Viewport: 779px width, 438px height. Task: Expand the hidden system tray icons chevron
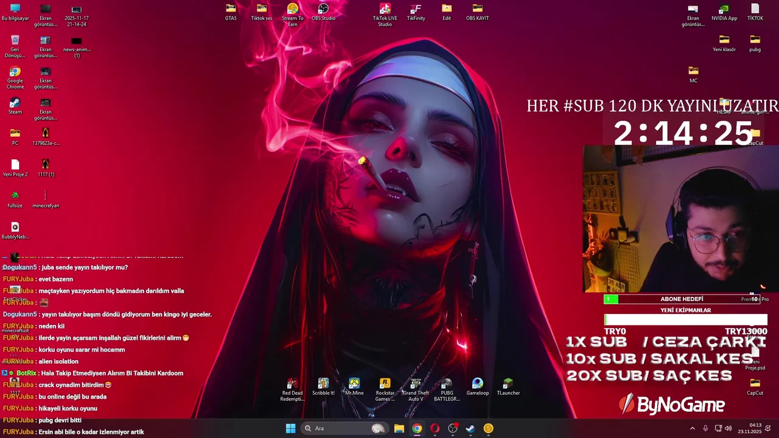click(692, 428)
